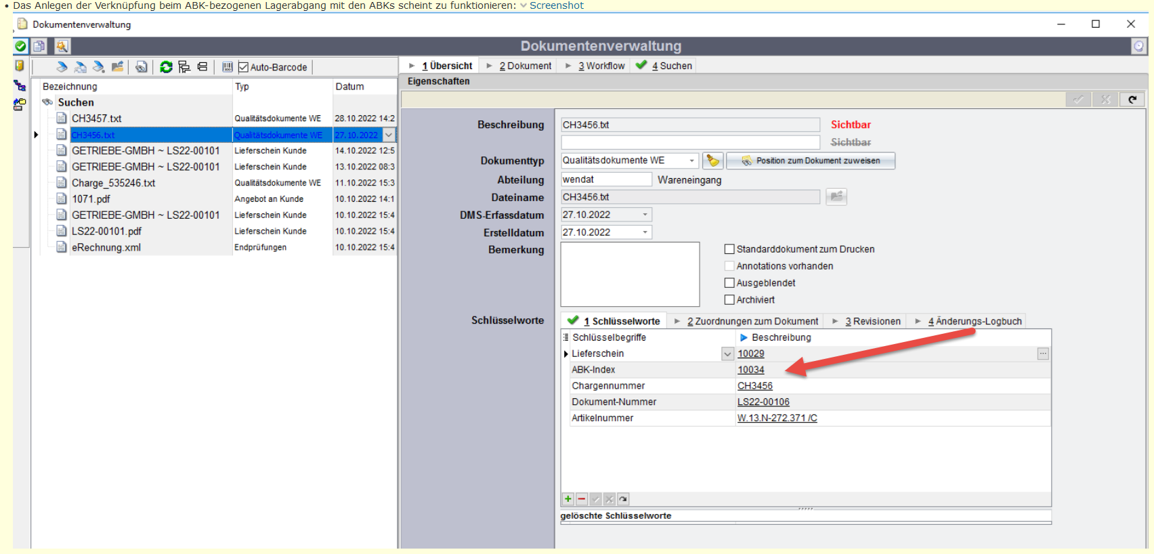
Task: Click the Abteilung field containing wendat
Action: click(606, 179)
